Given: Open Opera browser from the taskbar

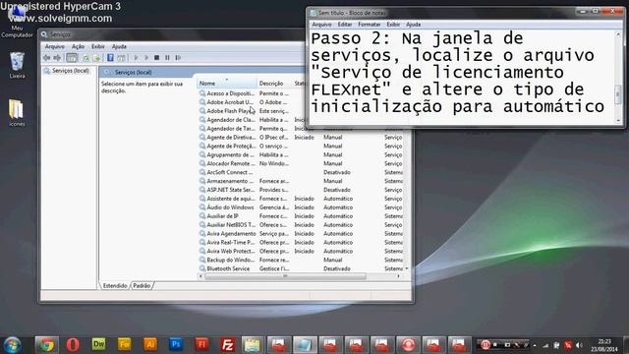Looking at the screenshot, I should (x=73, y=345).
